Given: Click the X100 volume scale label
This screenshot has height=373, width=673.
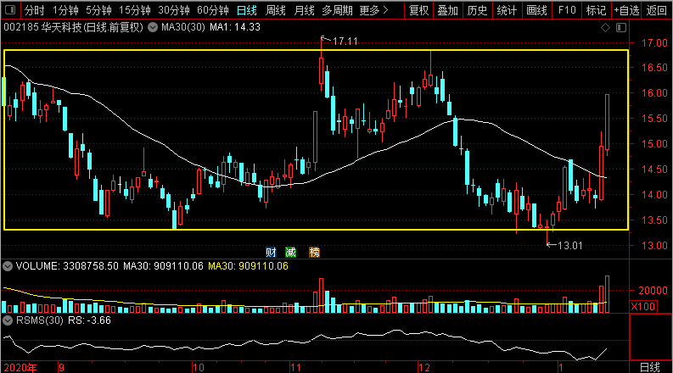Looking at the screenshot, I should pos(643,307).
